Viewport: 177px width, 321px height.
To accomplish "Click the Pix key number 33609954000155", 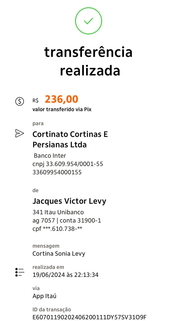I will 57,172.
